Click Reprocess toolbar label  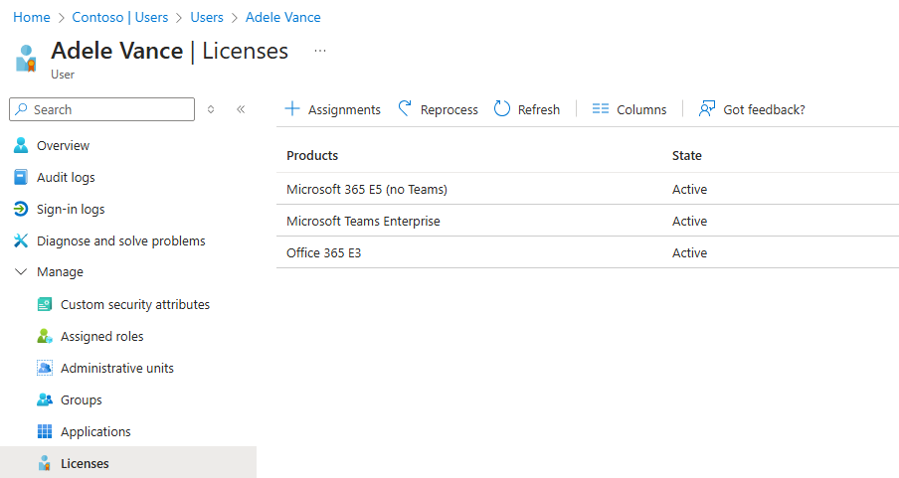coord(449,109)
